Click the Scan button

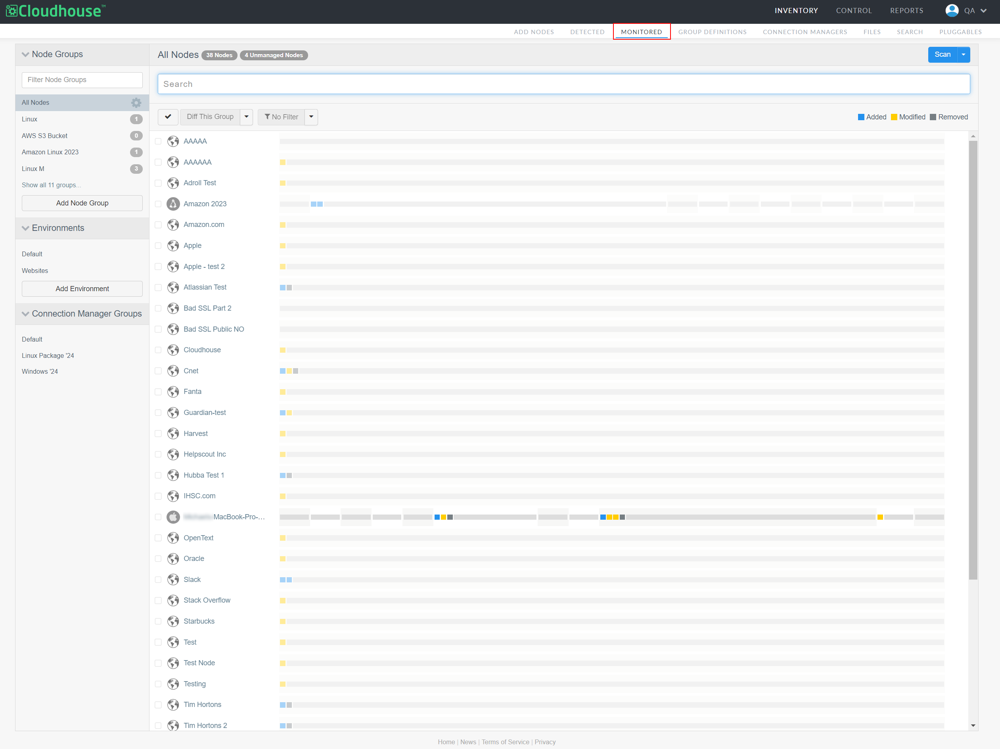click(943, 55)
